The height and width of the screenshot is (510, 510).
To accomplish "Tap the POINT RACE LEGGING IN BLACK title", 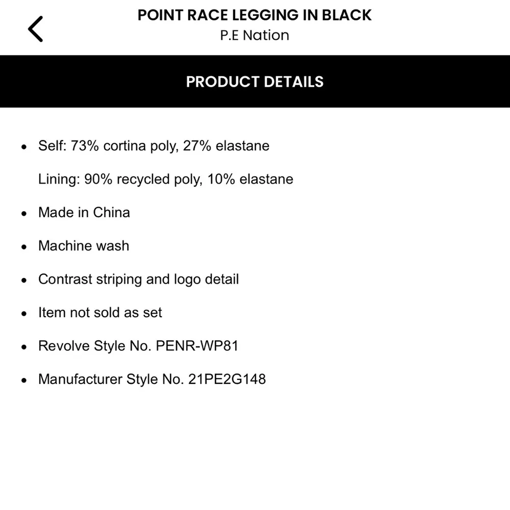I will click(x=254, y=15).
